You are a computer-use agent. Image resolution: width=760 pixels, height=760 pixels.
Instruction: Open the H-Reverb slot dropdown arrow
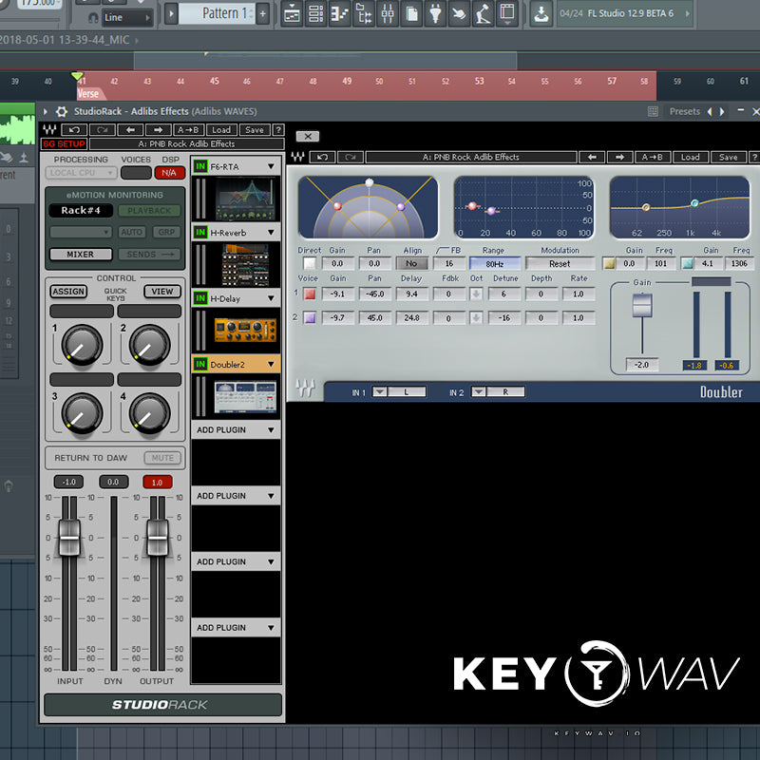[x=271, y=232]
